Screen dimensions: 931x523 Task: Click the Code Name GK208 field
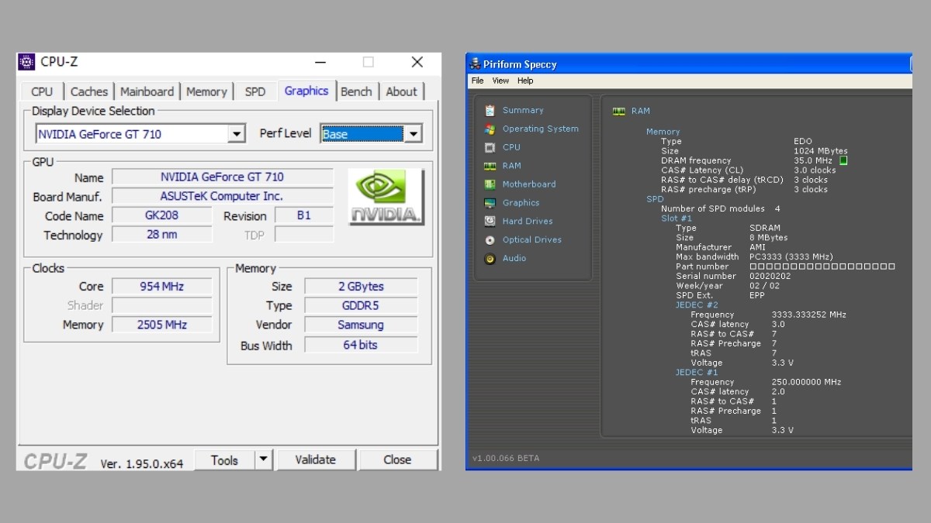(x=162, y=215)
